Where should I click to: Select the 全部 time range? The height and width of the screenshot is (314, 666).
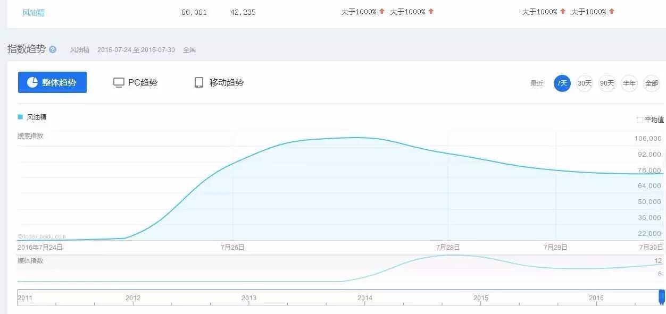pos(652,83)
